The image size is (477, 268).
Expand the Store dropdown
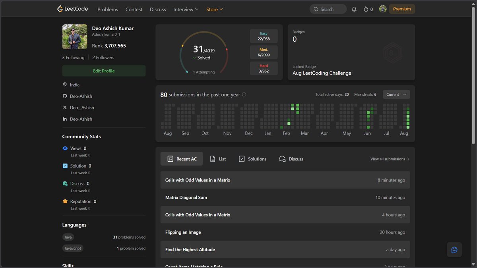click(x=215, y=9)
